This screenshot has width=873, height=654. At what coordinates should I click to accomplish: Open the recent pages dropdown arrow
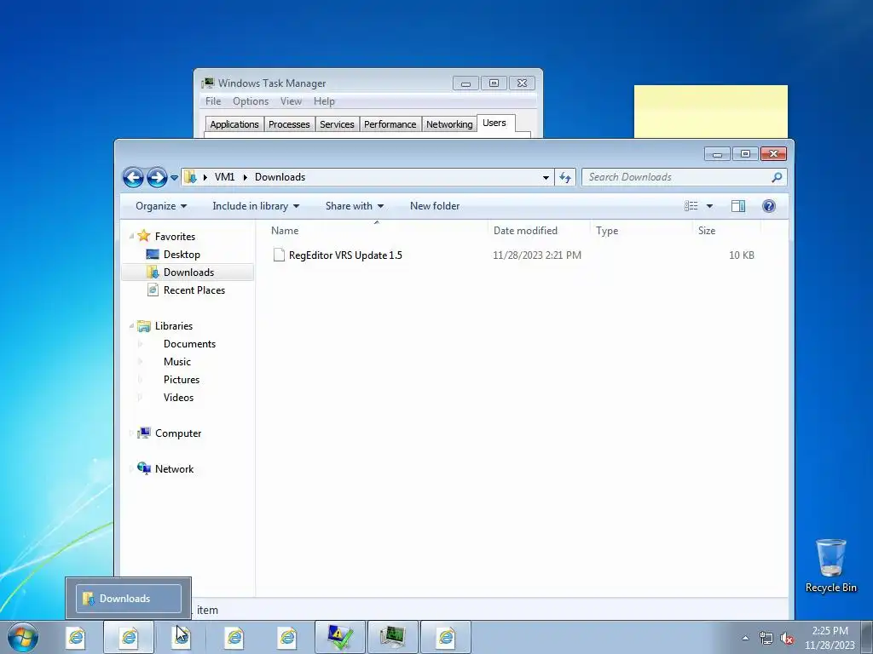174,178
